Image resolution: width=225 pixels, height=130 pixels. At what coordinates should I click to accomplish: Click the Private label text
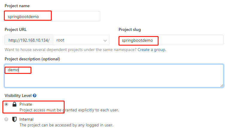click(26, 104)
